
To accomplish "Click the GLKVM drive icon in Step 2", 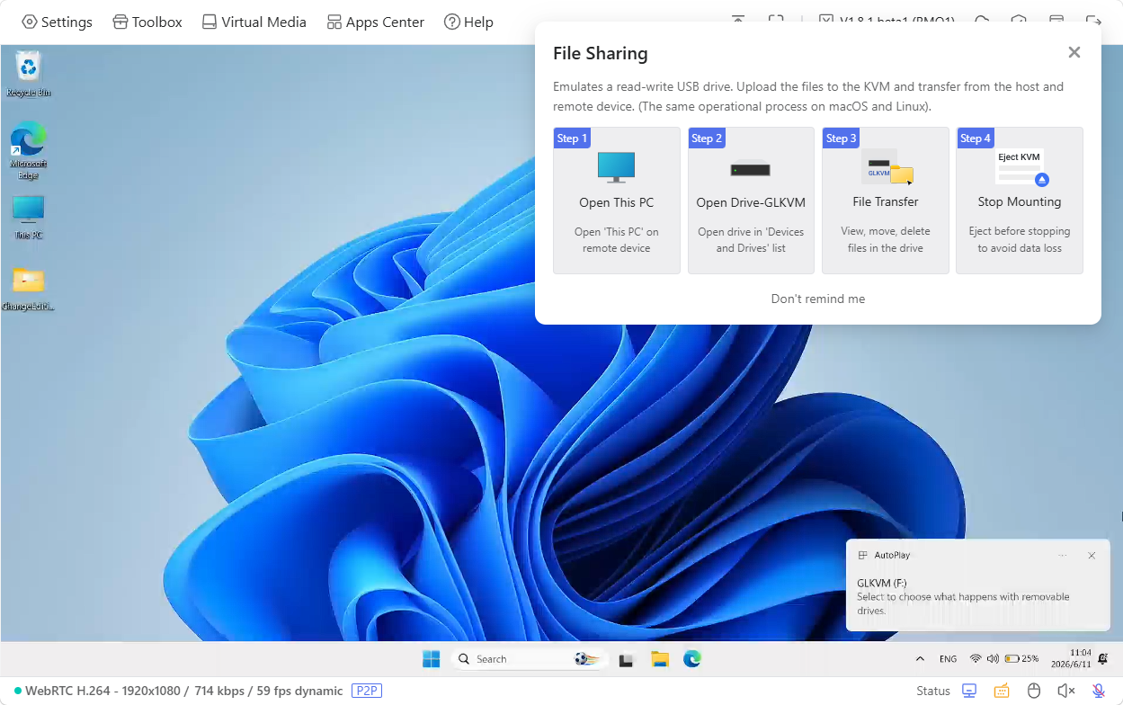I will [751, 168].
